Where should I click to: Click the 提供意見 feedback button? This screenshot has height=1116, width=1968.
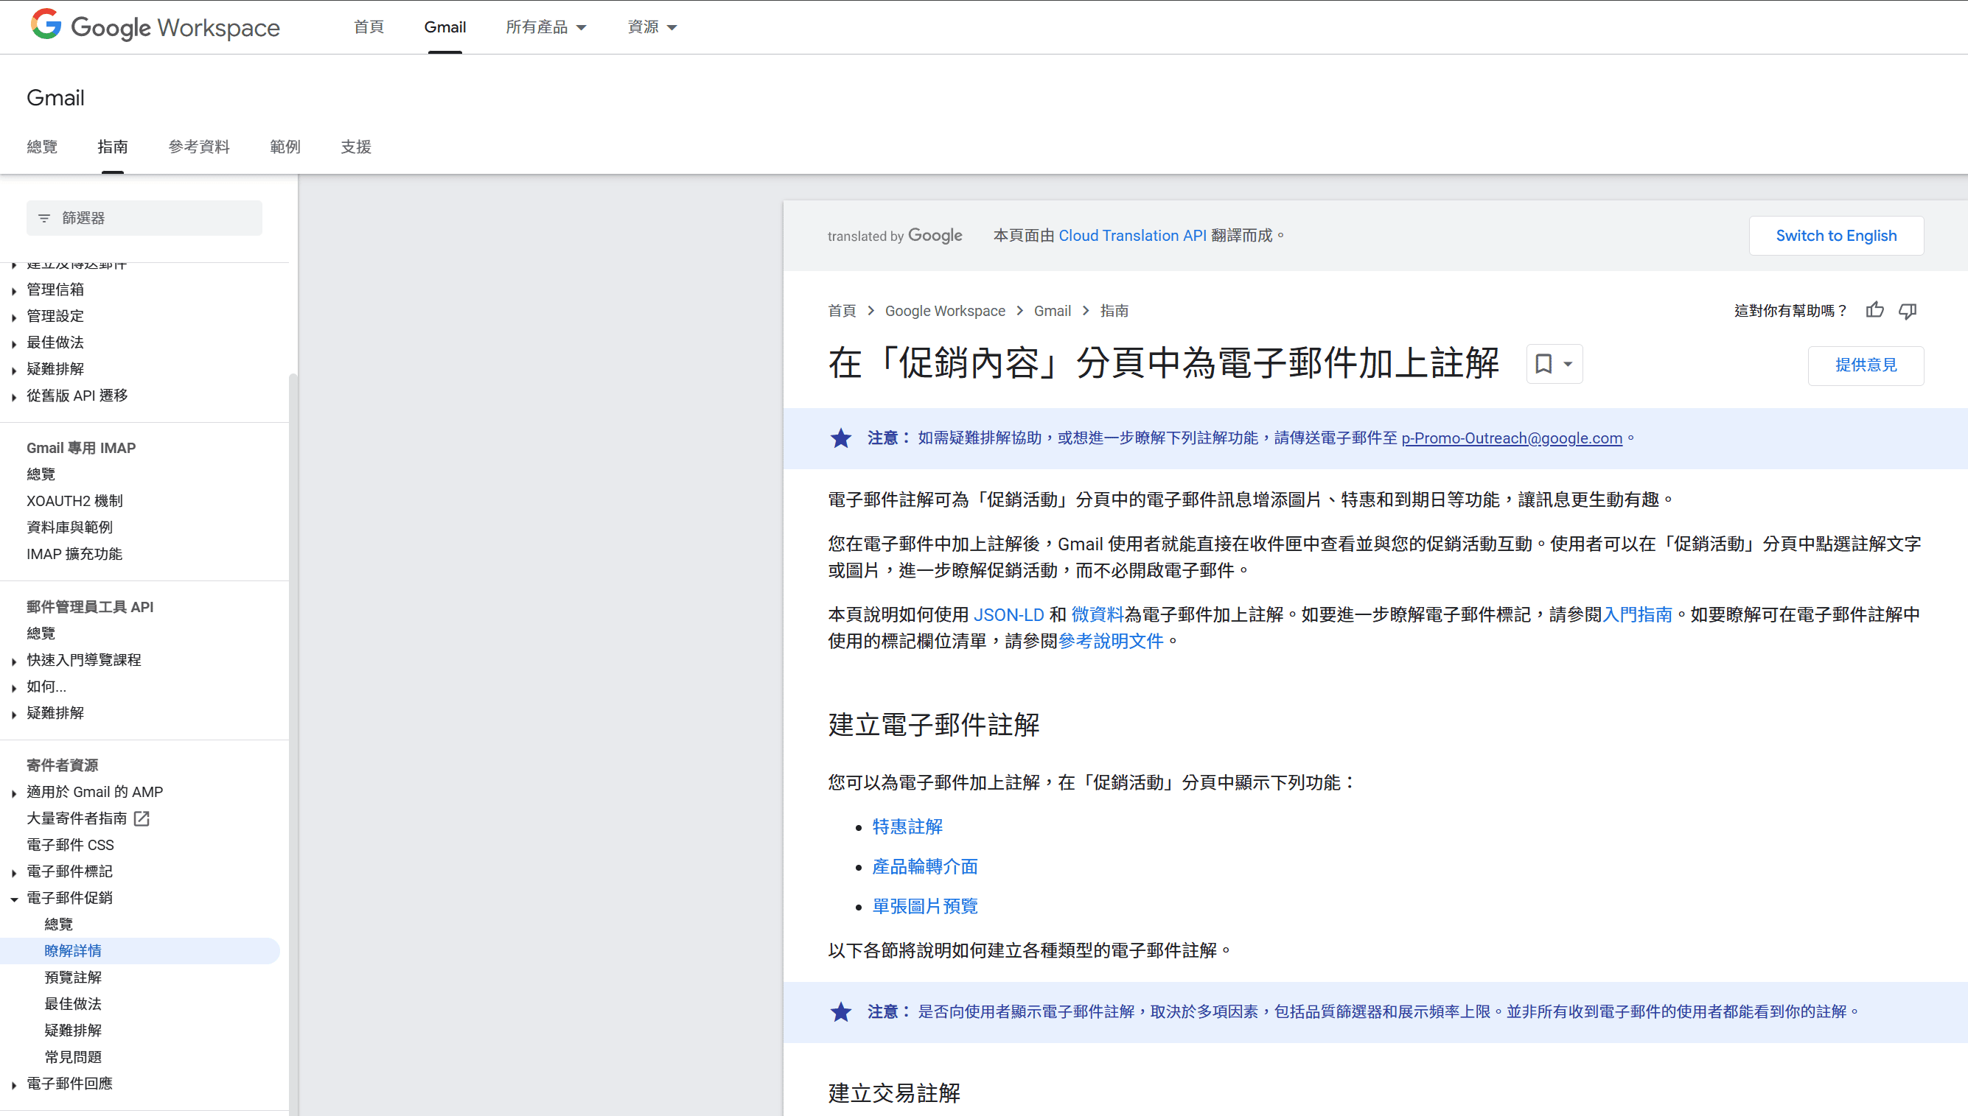pos(1866,365)
